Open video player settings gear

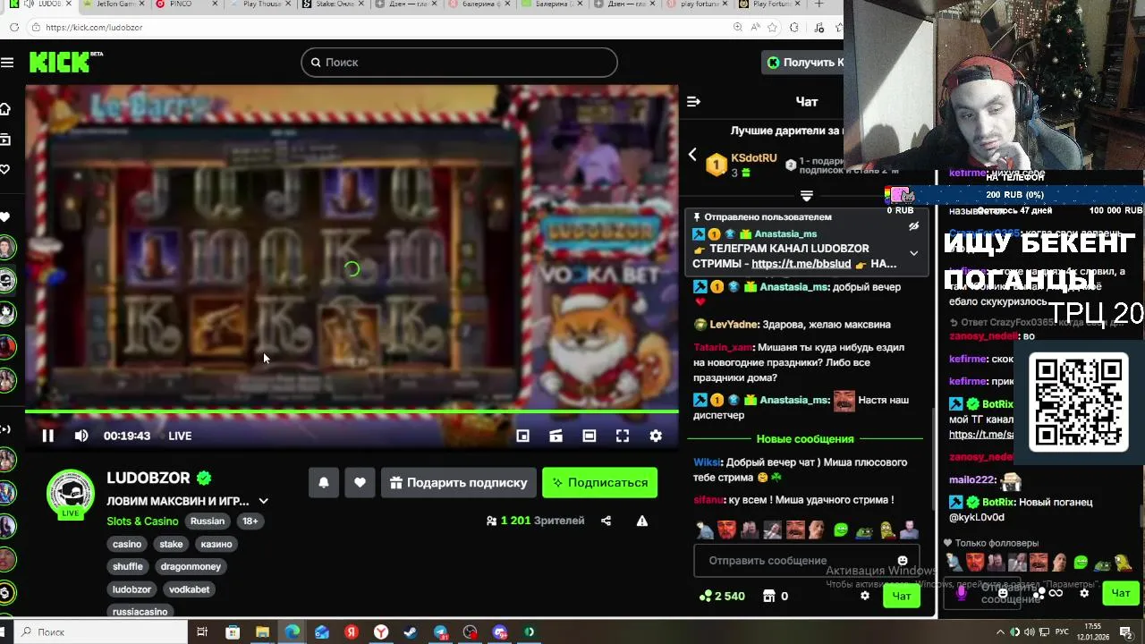(x=656, y=436)
